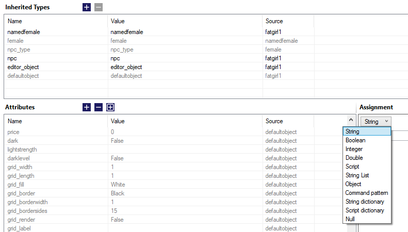Open the Assignment type String dropdown
This screenshot has height=232, width=408.
click(x=375, y=122)
